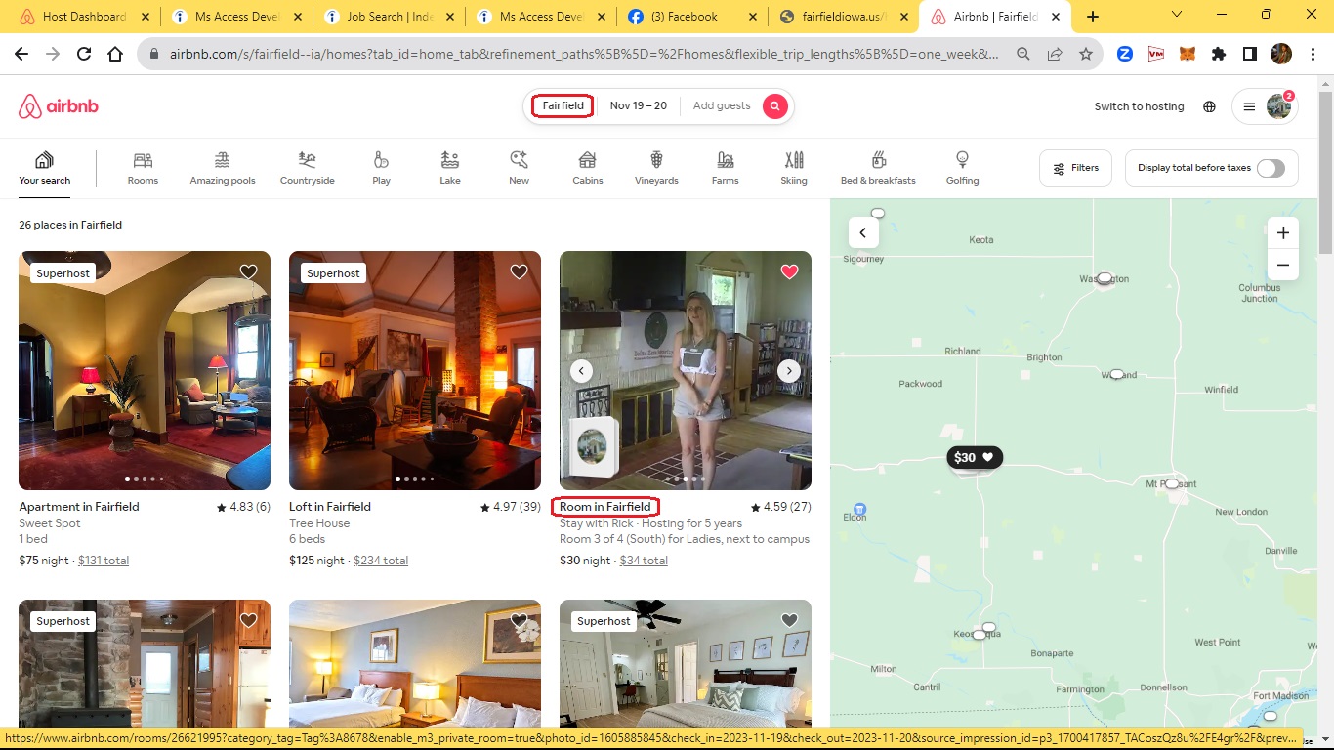Open the Loft in Fairfield photo
1334x750 pixels.
pyautogui.click(x=415, y=370)
